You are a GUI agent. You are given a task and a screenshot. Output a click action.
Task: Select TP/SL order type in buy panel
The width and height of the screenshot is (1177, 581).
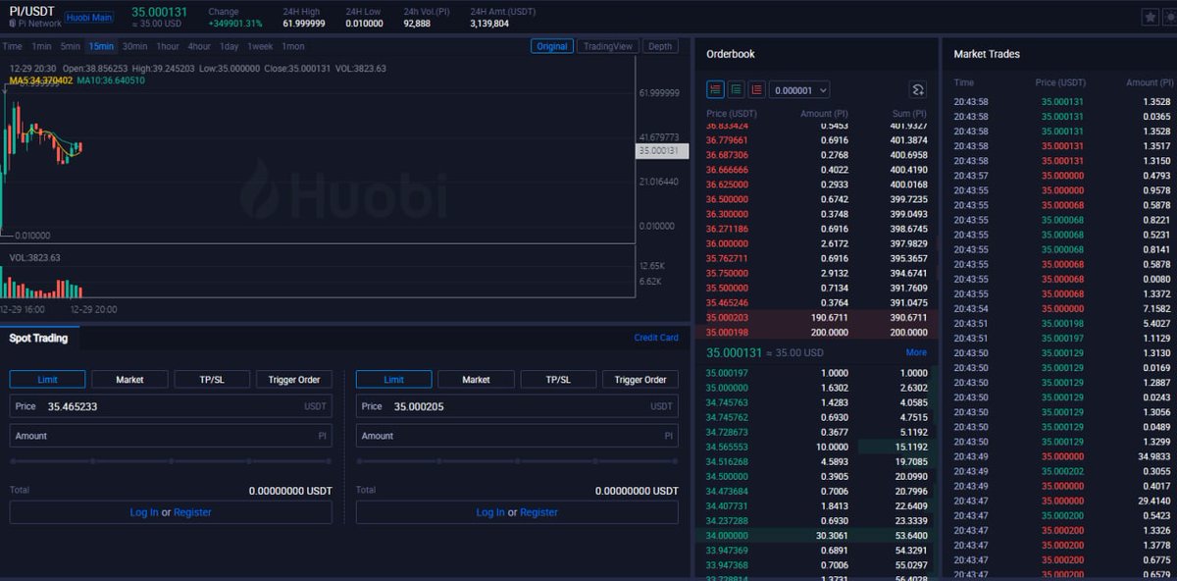[212, 379]
